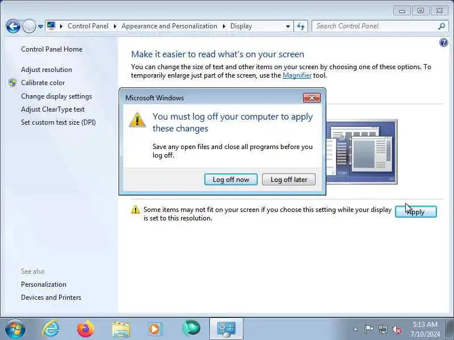Click the text 'You must log off your computer to apply these changes'
The width and height of the screenshot is (454, 340).
pyautogui.click(x=233, y=122)
